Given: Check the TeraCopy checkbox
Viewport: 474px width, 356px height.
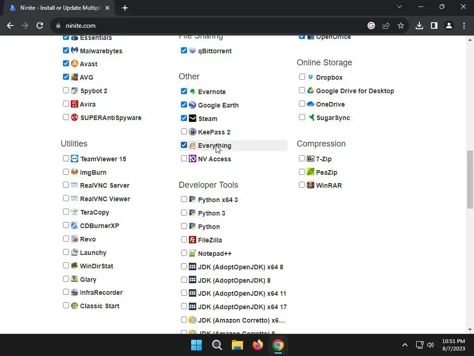Looking at the screenshot, I should (x=66, y=211).
